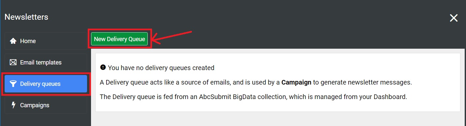The width and height of the screenshot is (466, 126).
Task: Click the Home house icon
Action: pyautogui.click(x=13, y=41)
